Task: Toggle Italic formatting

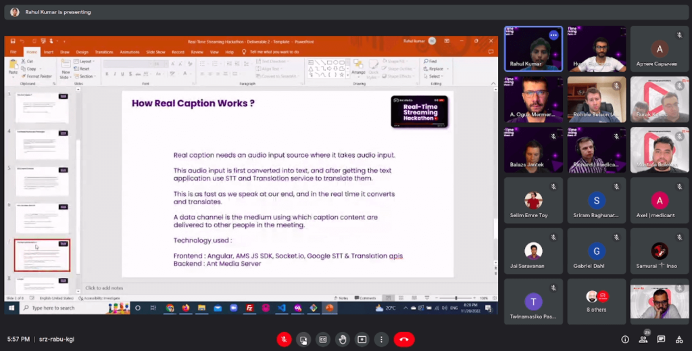Action: [x=115, y=74]
